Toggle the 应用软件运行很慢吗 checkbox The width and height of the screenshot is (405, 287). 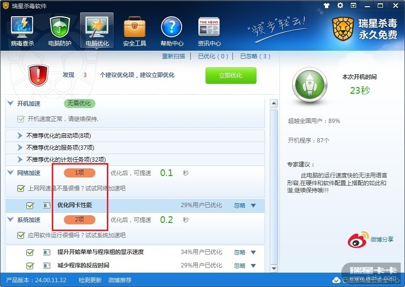[x=21, y=235]
